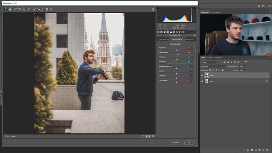272x153 pixels.
Task: Open the HSL Adjustments panel icon
Action: (167, 32)
